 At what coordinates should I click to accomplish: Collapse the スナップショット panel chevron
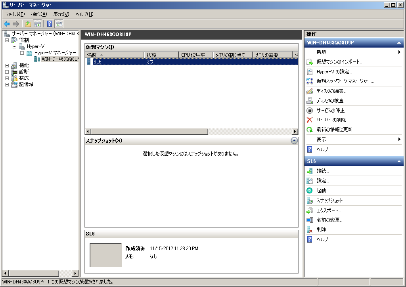click(x=294, y=140)
